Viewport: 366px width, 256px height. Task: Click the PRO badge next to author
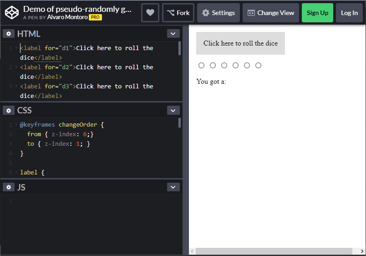pos(95,17)
